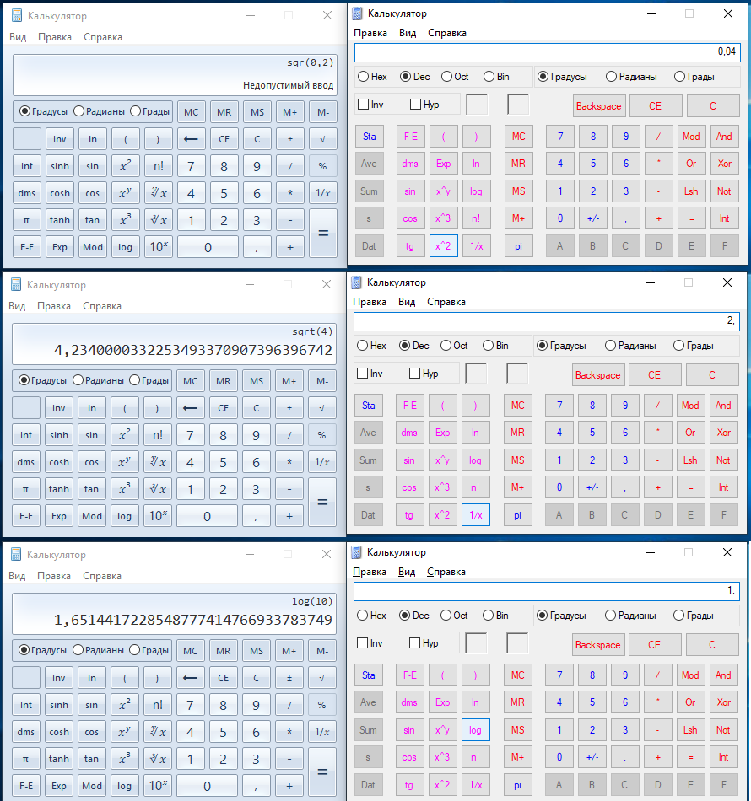Click the y-th root button in the log(10) calculator
751x801 pixels.
coord(158,732)
